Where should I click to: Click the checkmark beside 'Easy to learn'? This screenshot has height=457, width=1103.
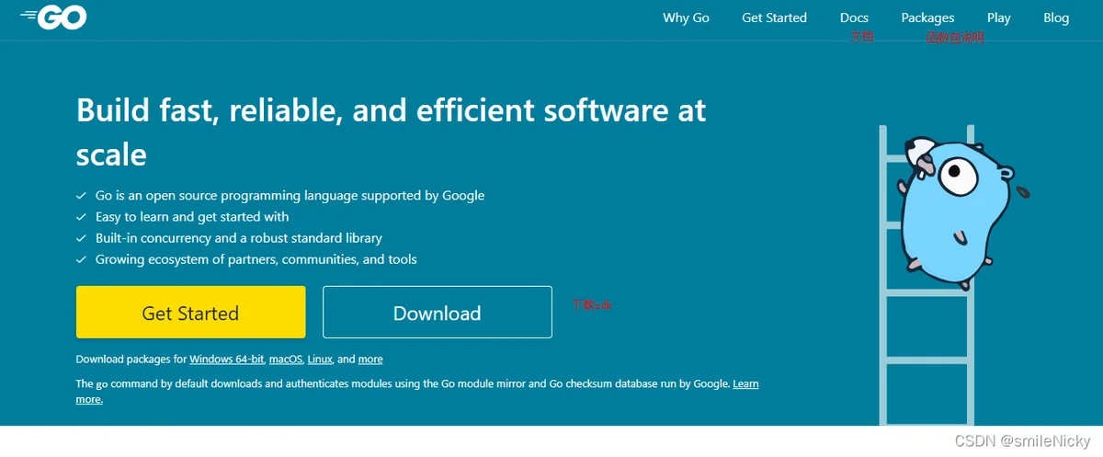coord(82,217)
